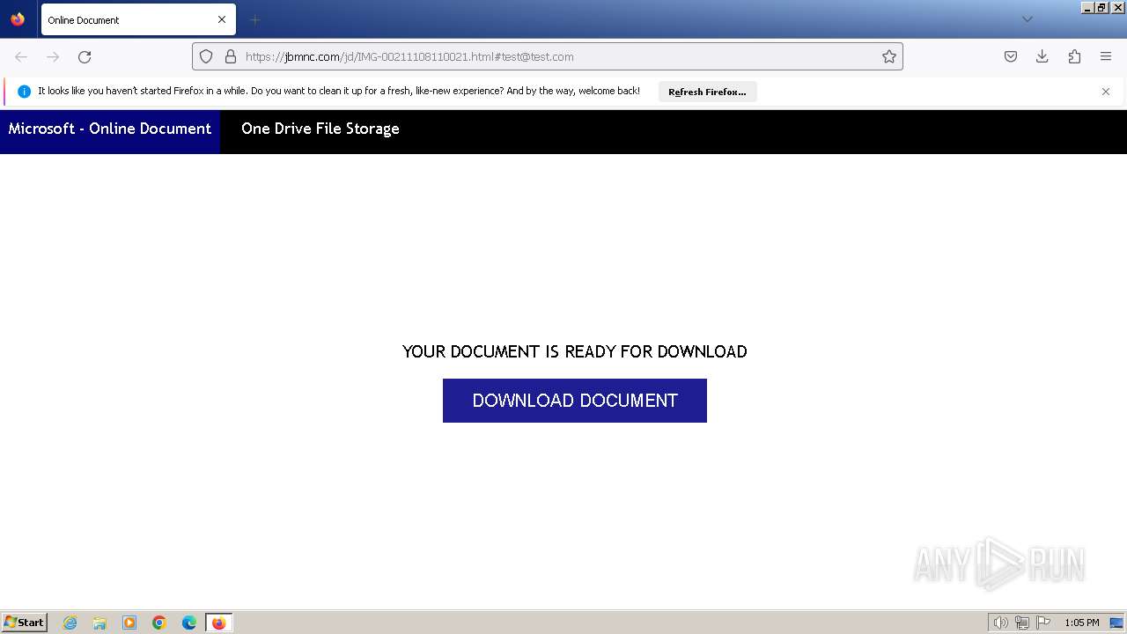Close the Online Document tab
The image size is (1127, 634).
coord(222,19)
